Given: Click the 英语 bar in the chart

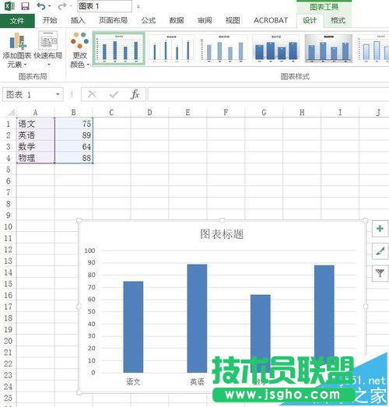Looking at the screenshot, I should coord(197,318).
